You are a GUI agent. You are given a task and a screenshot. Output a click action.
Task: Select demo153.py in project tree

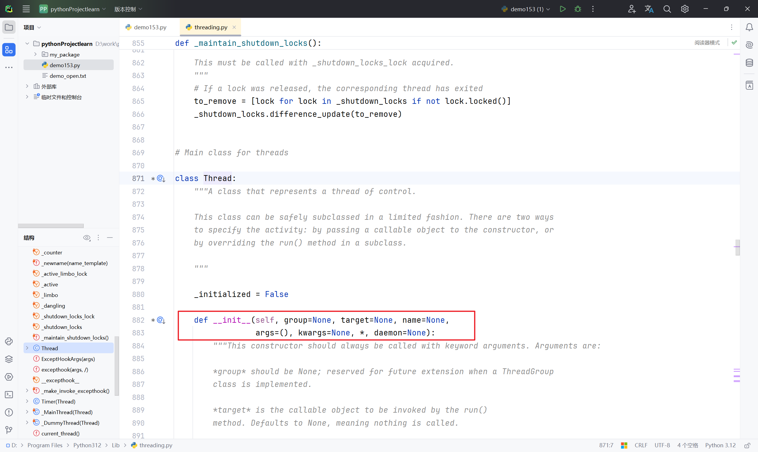click(69, 65)
